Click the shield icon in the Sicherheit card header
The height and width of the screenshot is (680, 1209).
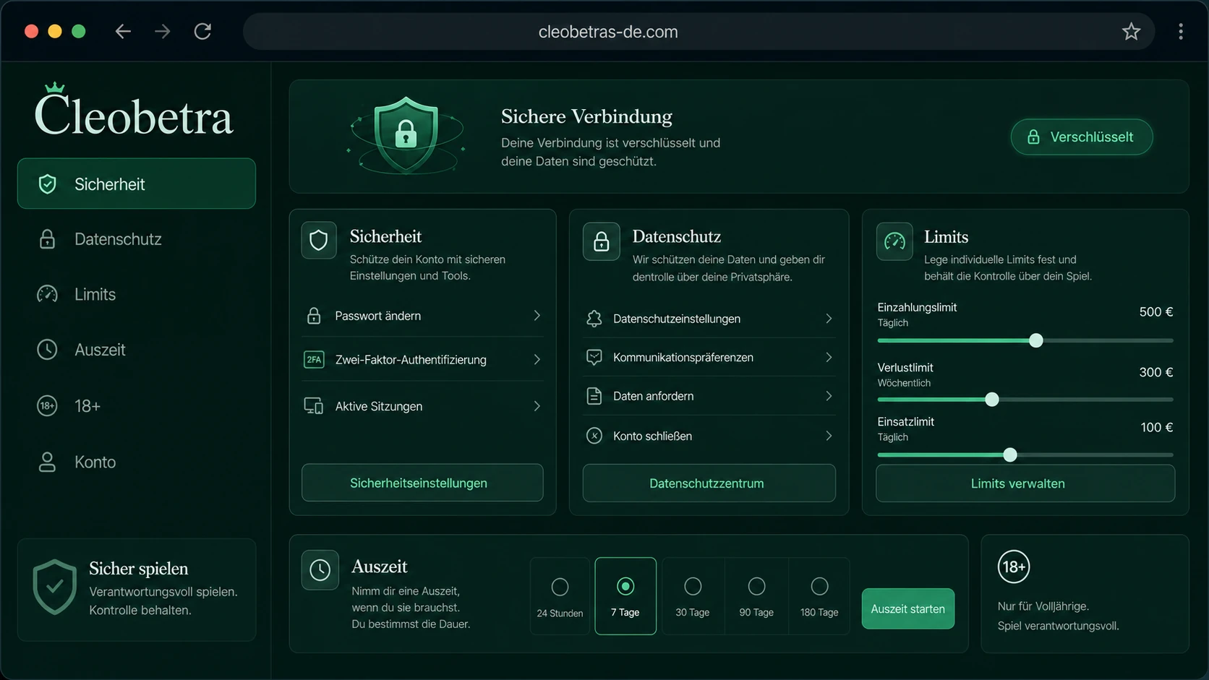coord(319,240)
